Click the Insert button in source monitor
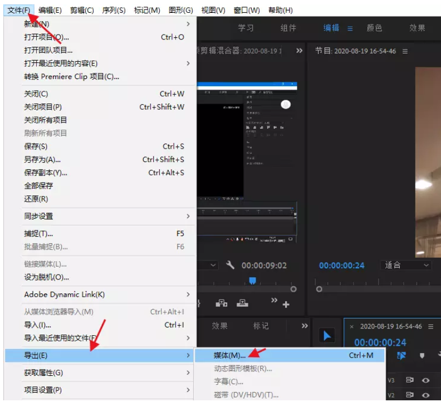Image resolution: width=441 pixels, height=402 pixels. tap(222, 303)
